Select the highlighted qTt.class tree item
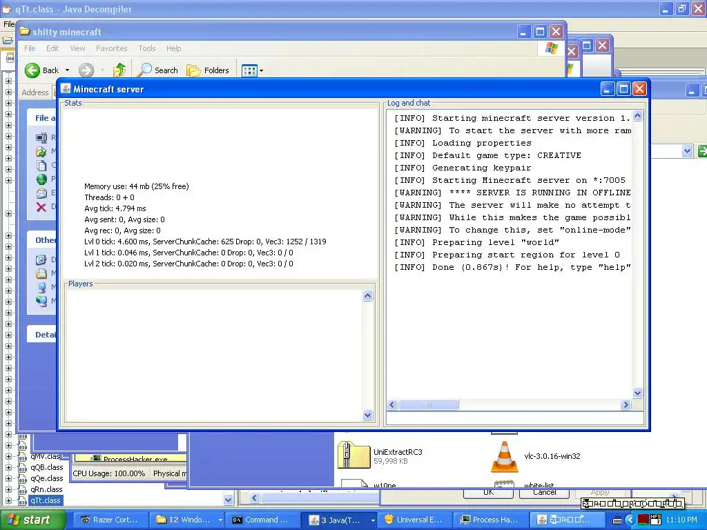707x530 pixels. (45, 500)
